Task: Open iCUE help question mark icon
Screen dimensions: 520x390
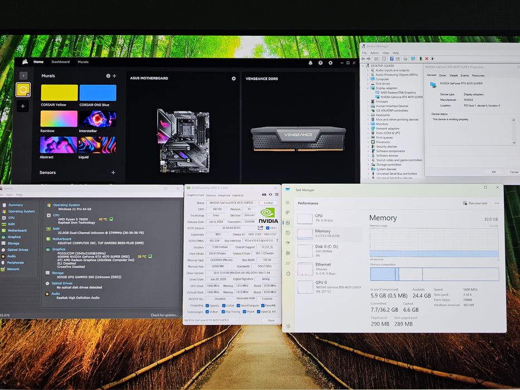Action: click(x=320, y=62)
